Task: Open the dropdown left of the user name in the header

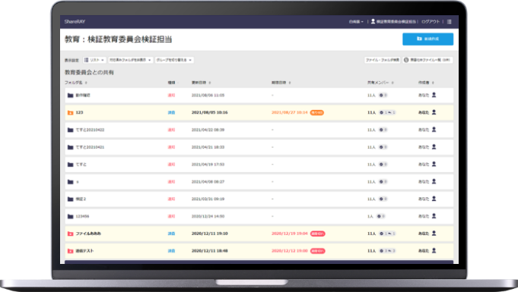Action: pos(356,22)
